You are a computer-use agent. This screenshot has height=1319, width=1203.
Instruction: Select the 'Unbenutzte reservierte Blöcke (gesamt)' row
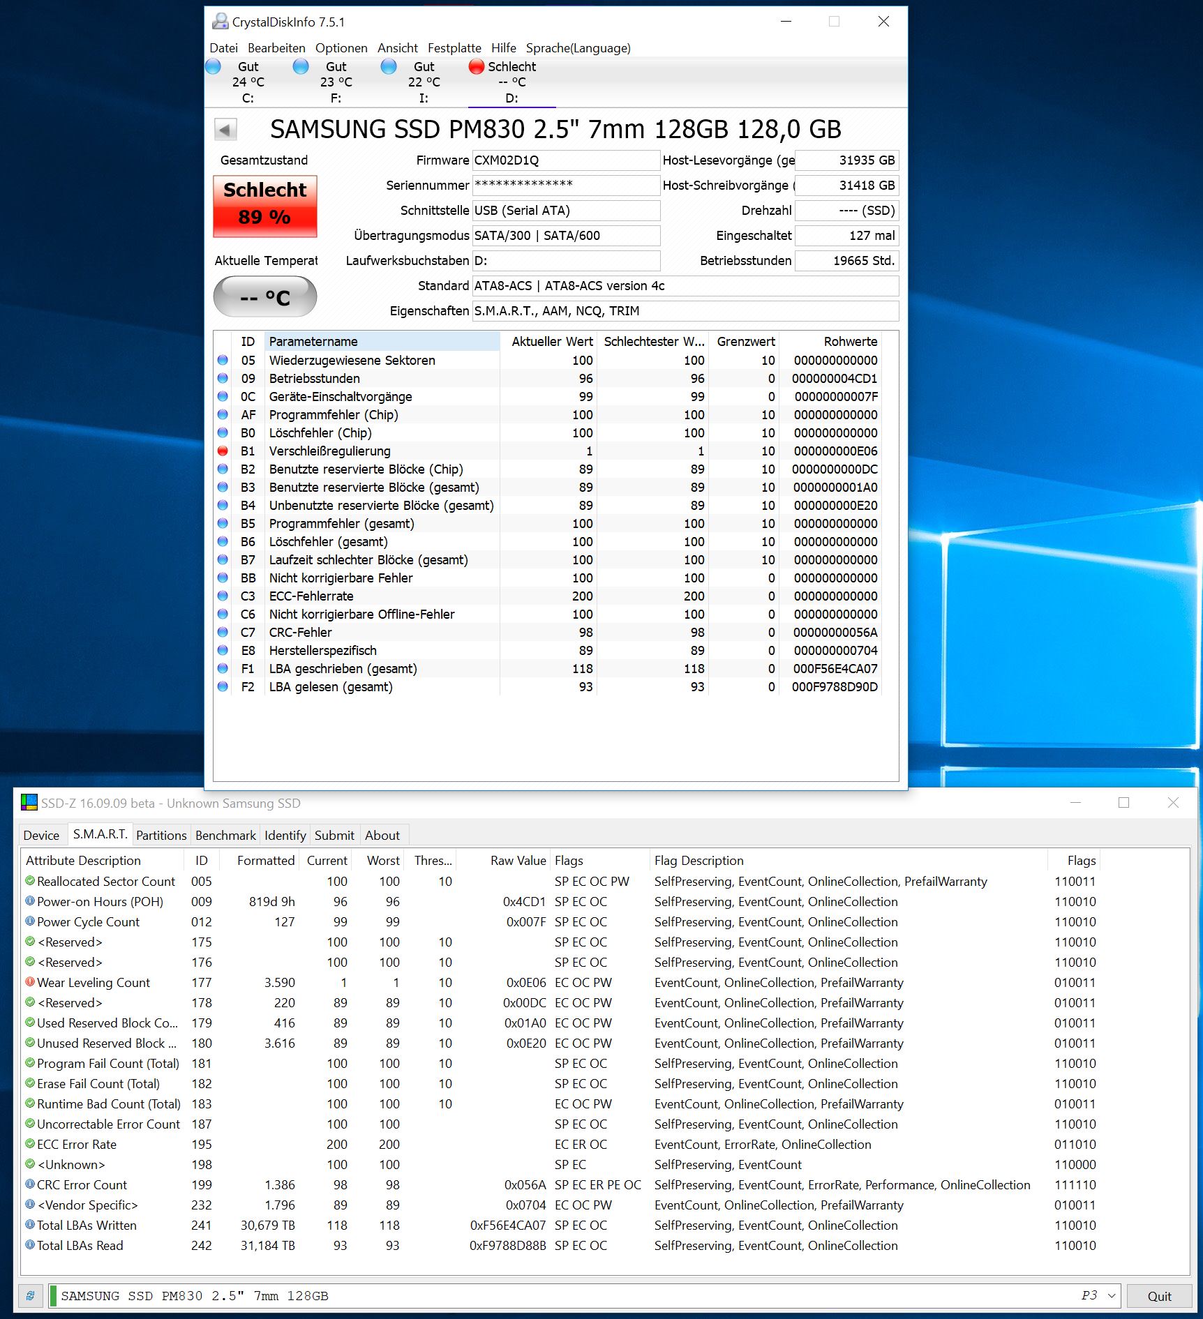pyautogui.click(x=548, y=506)
